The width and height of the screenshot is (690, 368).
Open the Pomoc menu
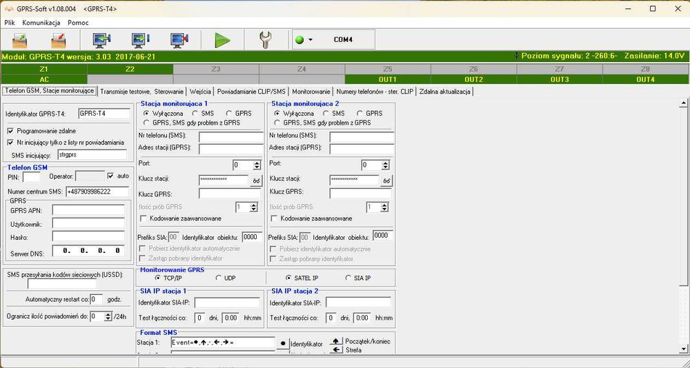point(78,23)
